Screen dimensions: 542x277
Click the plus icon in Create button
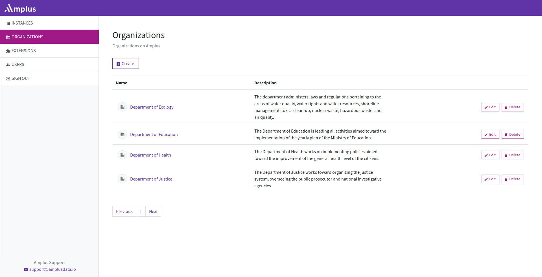coord(118,64)
